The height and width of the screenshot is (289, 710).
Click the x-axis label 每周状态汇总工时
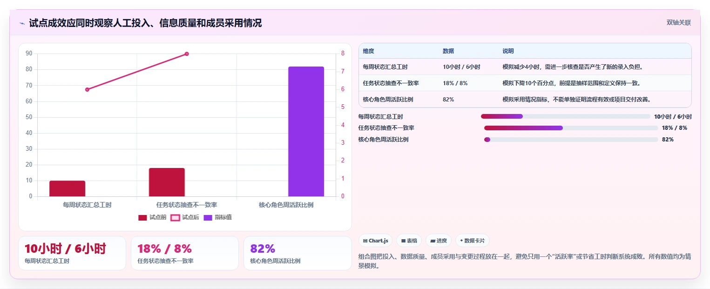coord(87,205)
